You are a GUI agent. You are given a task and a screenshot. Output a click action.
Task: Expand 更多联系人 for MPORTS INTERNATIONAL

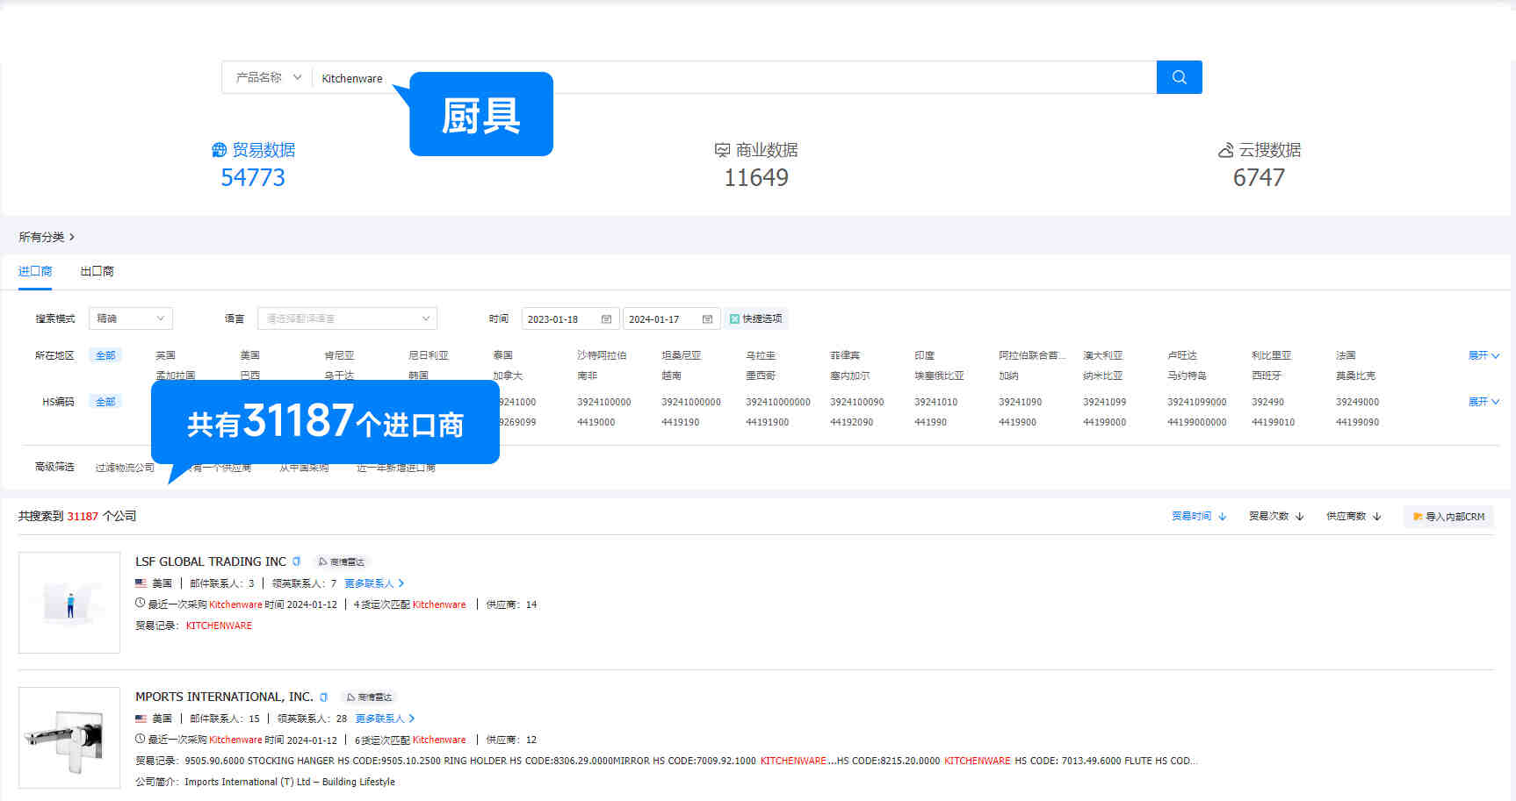tap(385, 719)
